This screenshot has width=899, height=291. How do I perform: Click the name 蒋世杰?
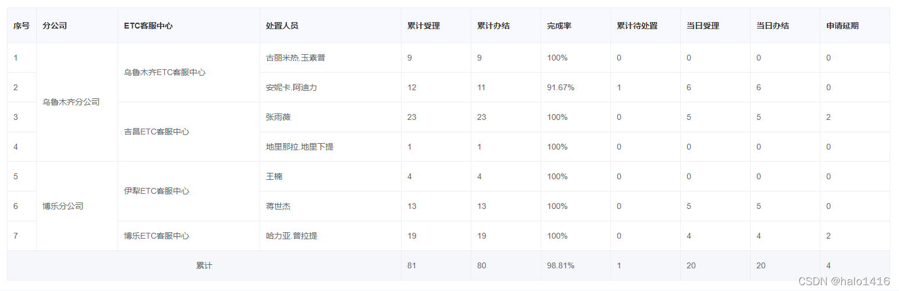pyautogui.click(x=278, y=206)
